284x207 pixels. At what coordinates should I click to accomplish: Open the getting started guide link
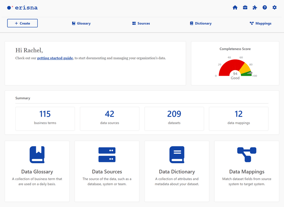point(55,57)
